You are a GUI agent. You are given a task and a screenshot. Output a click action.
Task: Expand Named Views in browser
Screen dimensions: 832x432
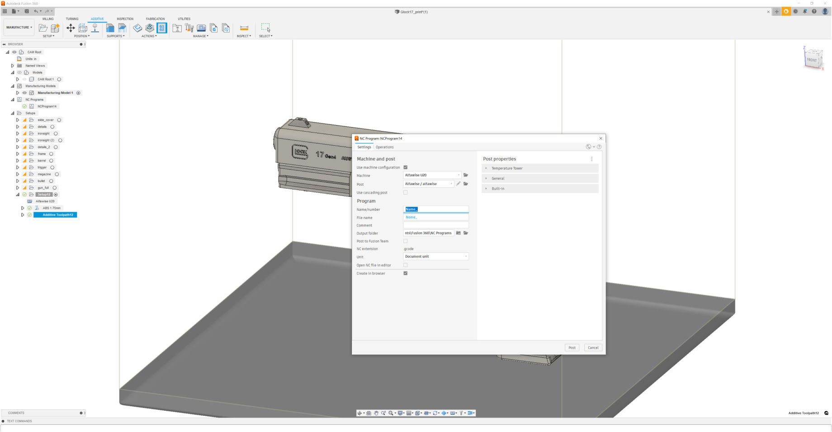13,66
